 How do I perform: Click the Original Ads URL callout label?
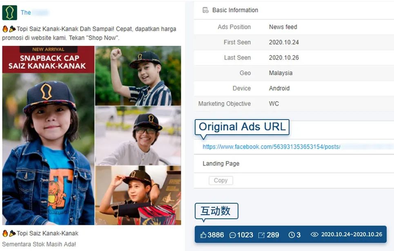242,127
